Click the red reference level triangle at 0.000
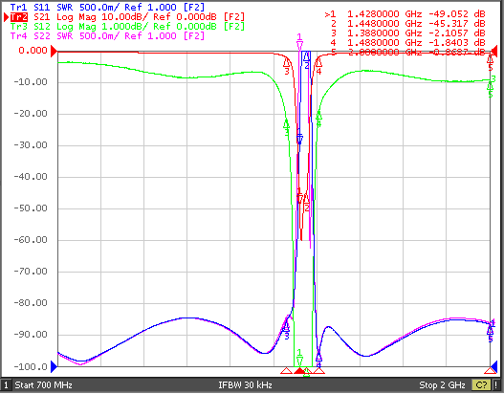The height and width of the screenshot is (394, 504). tap(54, 51)
